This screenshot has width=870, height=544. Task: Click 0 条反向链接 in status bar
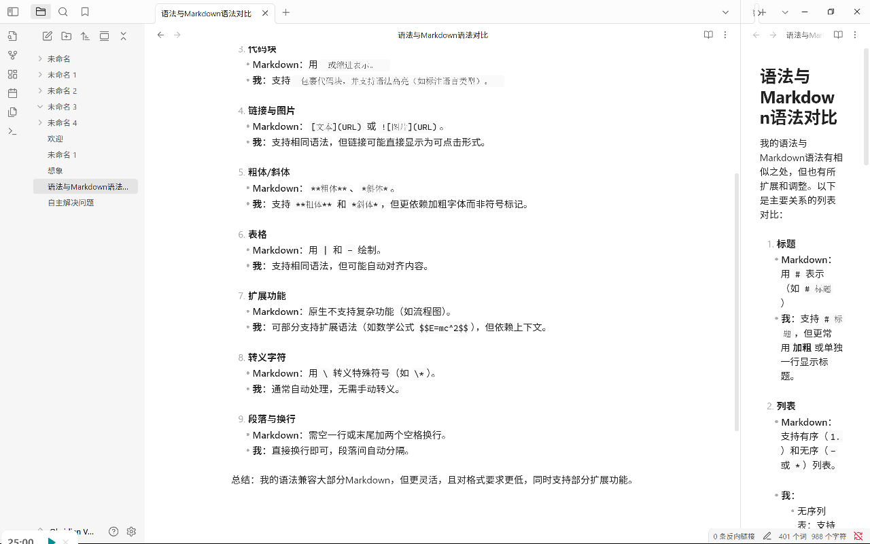(734, 537)
